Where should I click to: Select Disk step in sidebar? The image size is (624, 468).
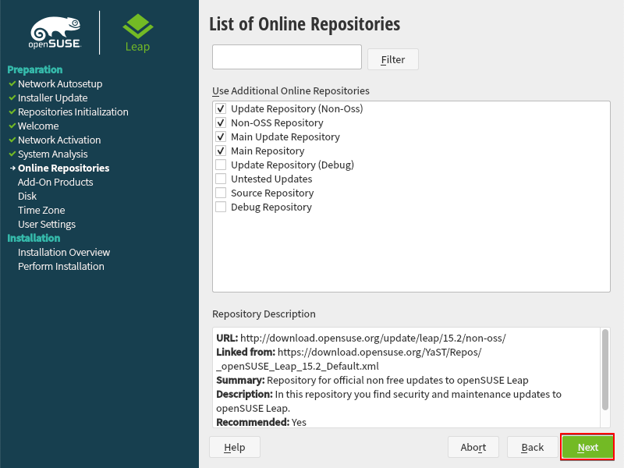27,197
